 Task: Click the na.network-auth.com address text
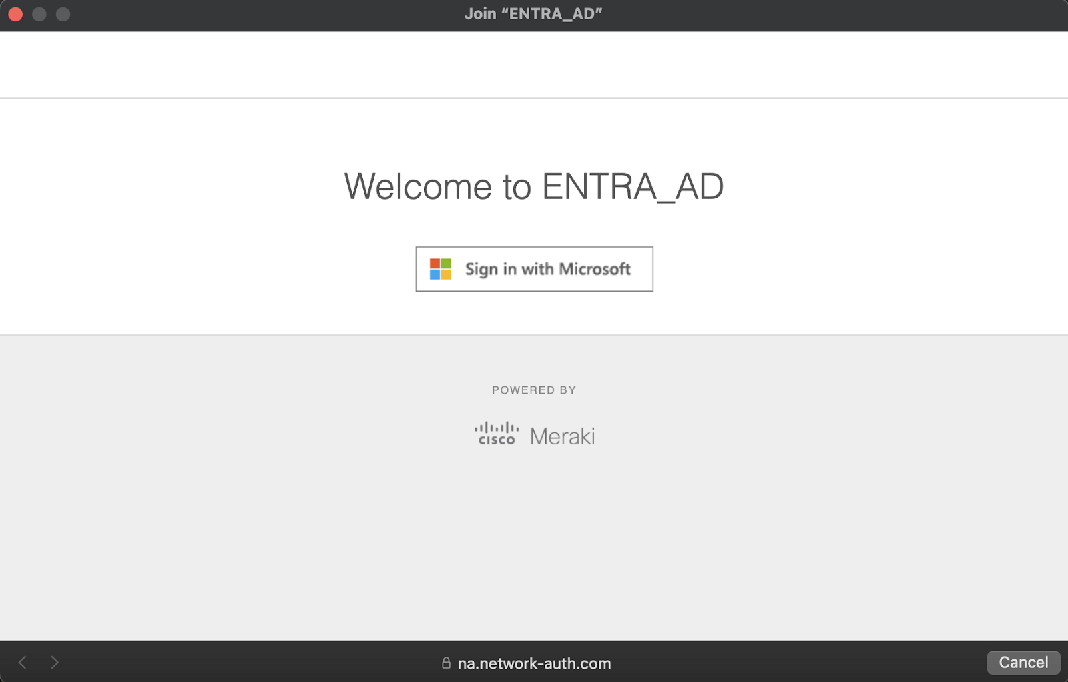coord(534,663)
